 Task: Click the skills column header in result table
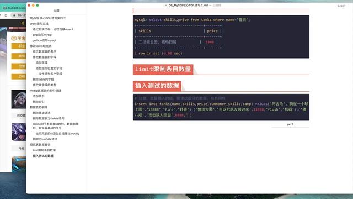tap(145, 31)
